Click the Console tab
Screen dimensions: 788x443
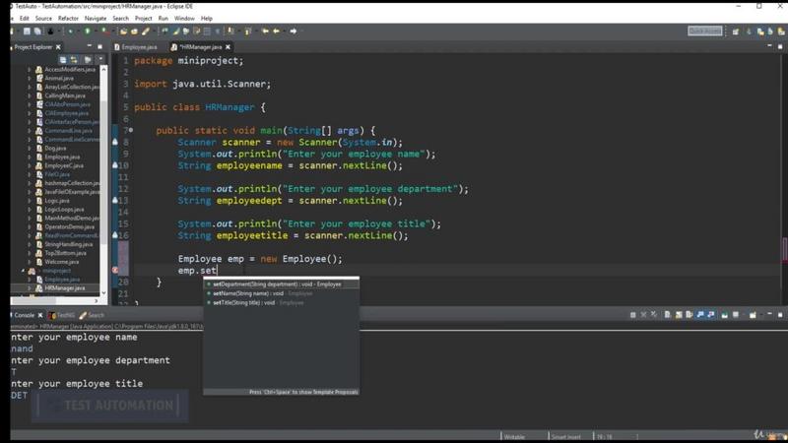click(24, 315)
